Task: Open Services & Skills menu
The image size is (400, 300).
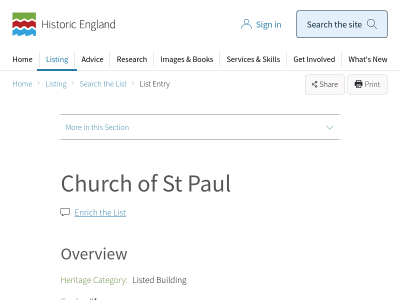Action: tap(253, 59)
